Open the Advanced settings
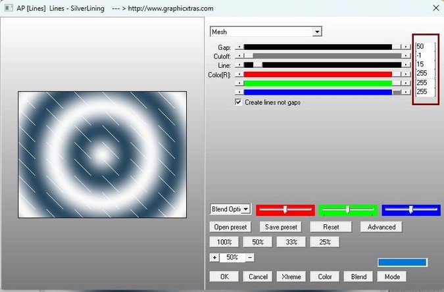This screenshot has height=292, width=444. (382, 227)
